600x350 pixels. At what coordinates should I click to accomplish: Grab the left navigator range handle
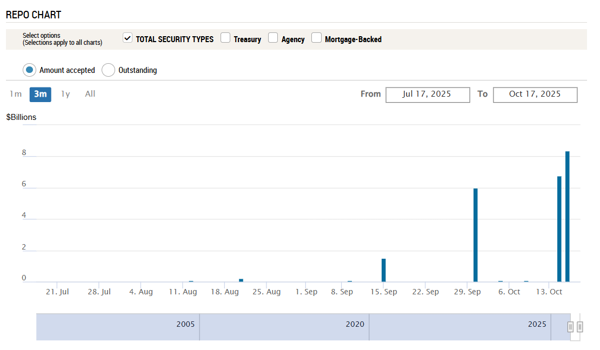570,327
